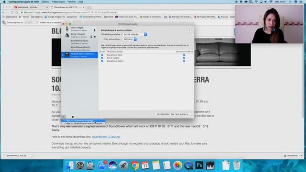Click the Chrome address bar URL
The image size is (306, 172).
click(x=76, y=12)
